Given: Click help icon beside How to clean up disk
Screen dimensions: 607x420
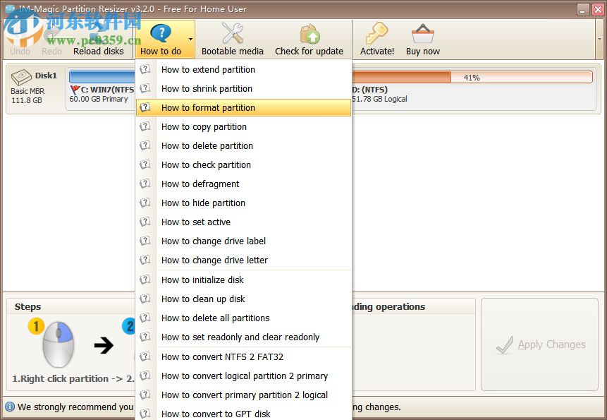Looking at the screenshot, I should 145,299.
